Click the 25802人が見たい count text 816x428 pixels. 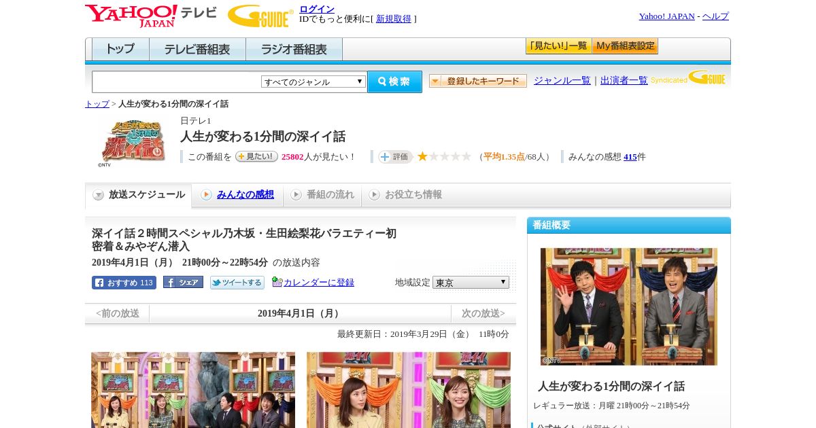(319, 157)
